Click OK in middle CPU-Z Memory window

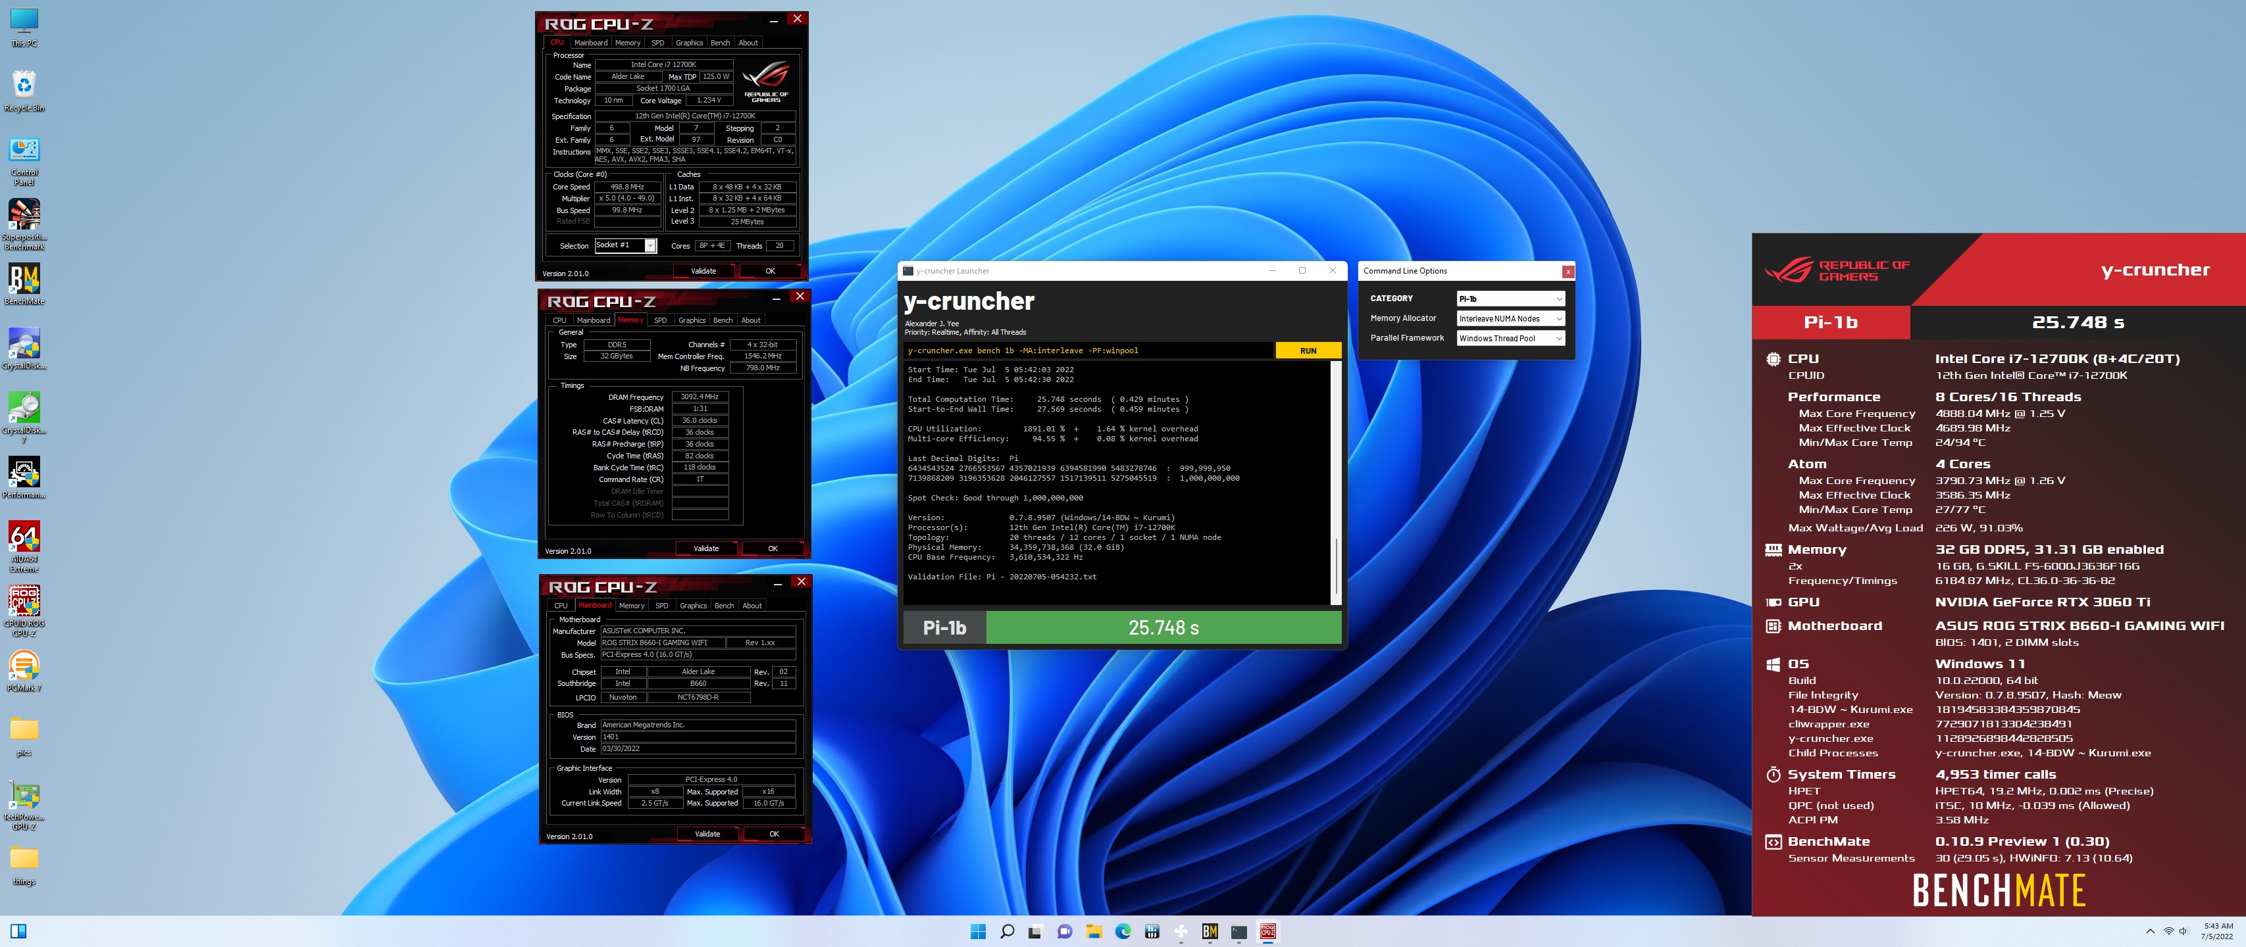coord(773,549)
